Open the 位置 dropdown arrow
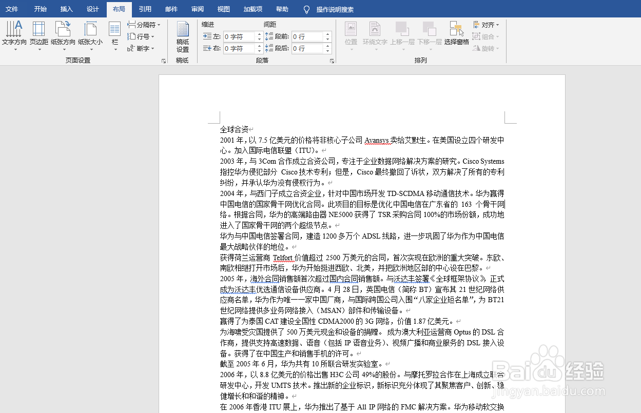The width and height of the screenshot is (641, 413). pyautogui.click(x=351, y=50)
